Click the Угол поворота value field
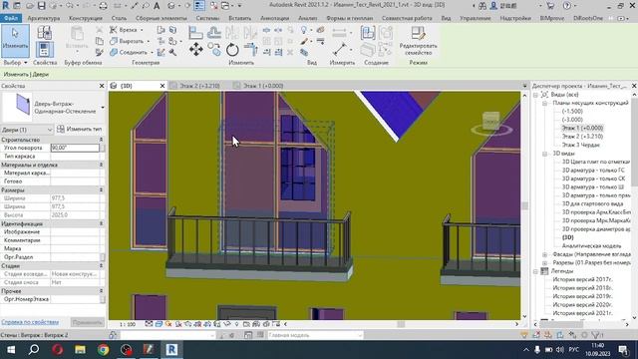Image resolution: width=638 pixels, height=359 pixels. point(75,148)
